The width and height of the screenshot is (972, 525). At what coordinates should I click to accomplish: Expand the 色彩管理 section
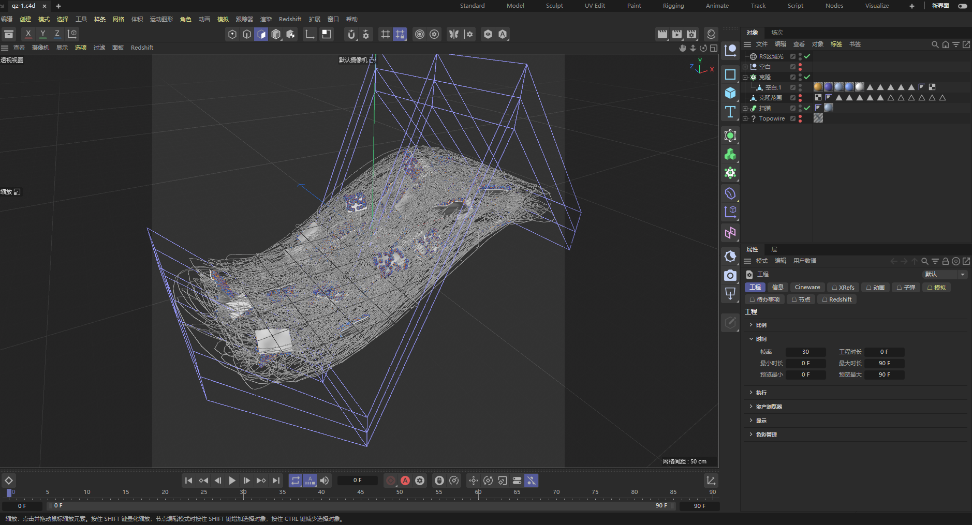tap(751, 434)
